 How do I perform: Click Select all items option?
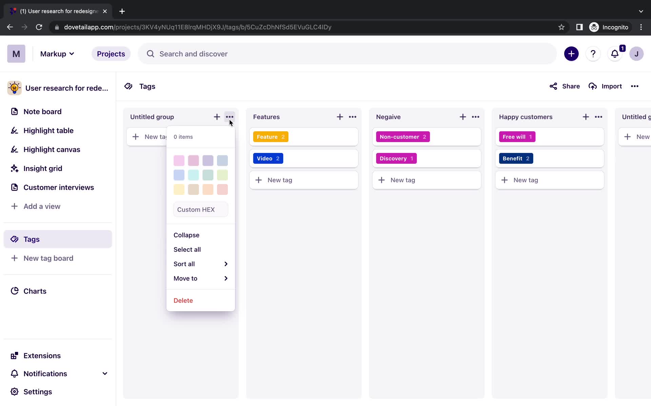(x=187, y=249)
